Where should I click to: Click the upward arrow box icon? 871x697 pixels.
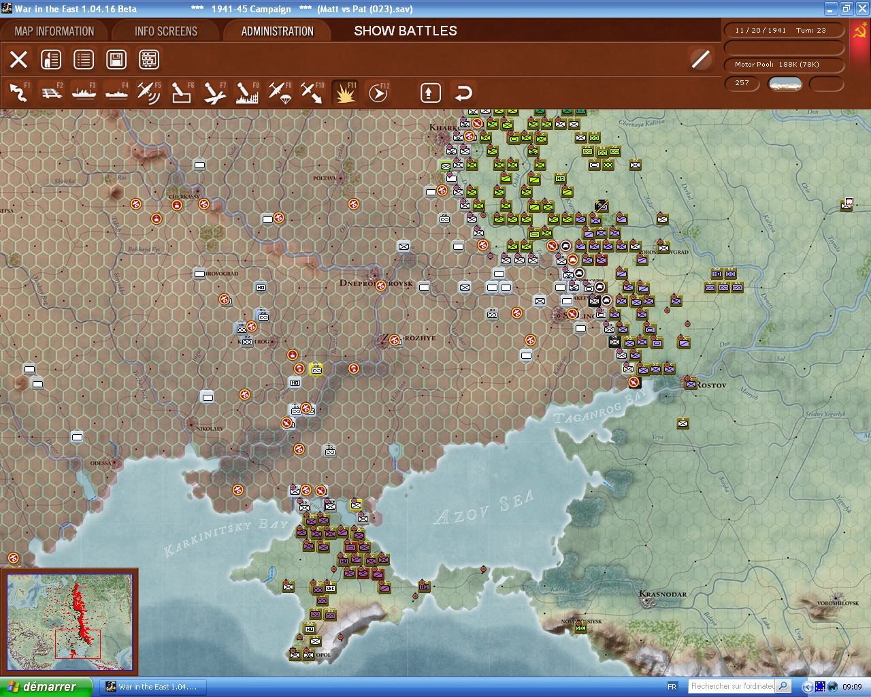pyautogui.click(x=430, y=93)
